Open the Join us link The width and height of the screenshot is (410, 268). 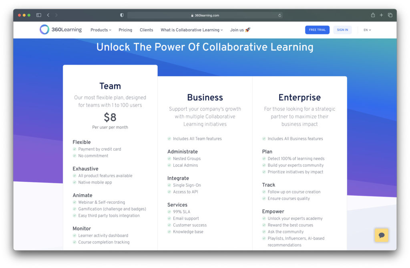tap(240, 30)
